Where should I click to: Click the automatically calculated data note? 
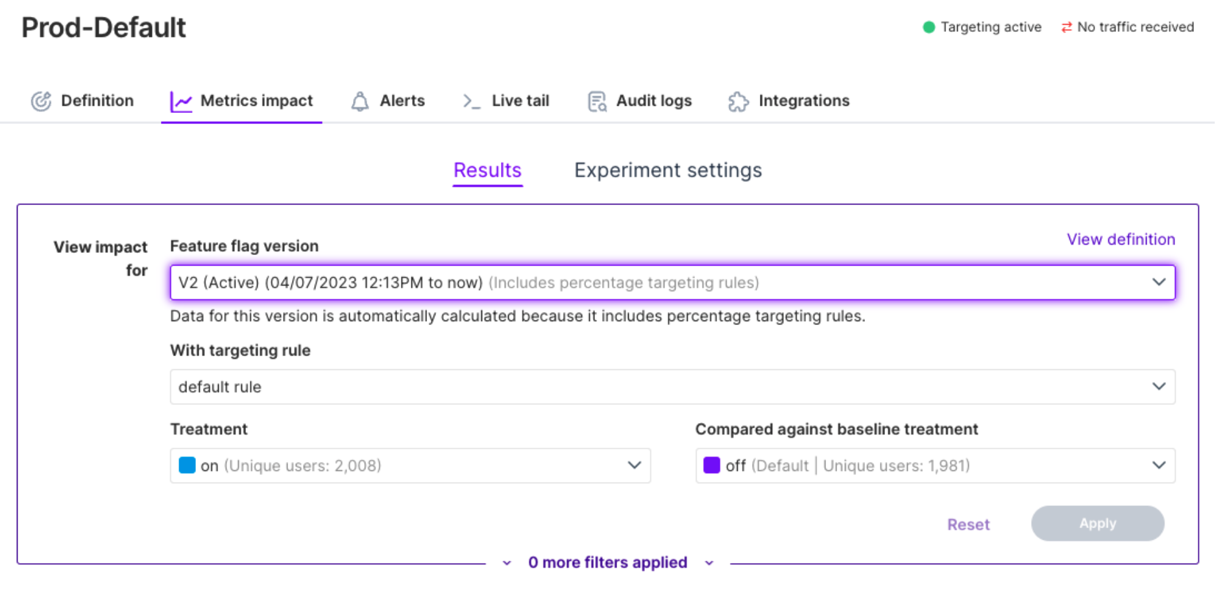[517, 316]
